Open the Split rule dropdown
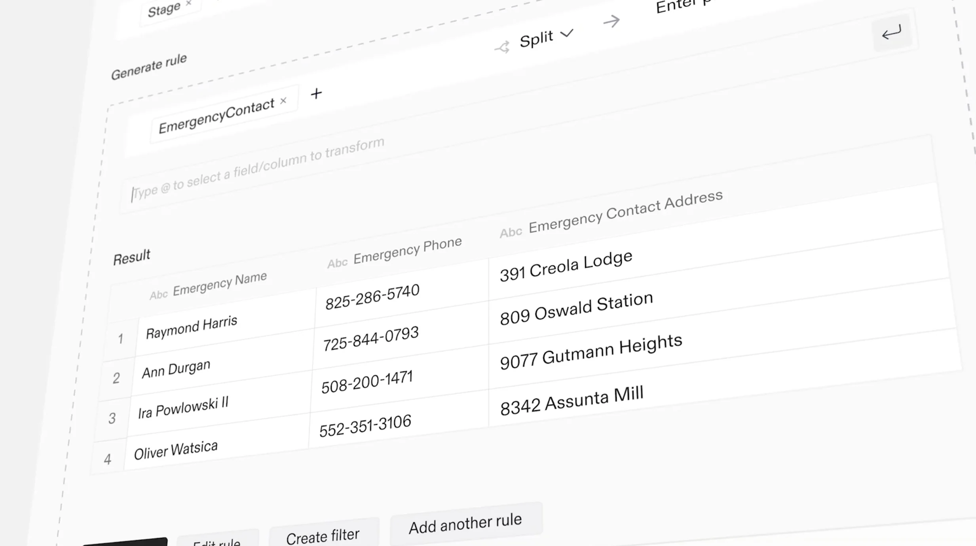The width and height of the screenshot is (976, 546). [x=546, y=38]
